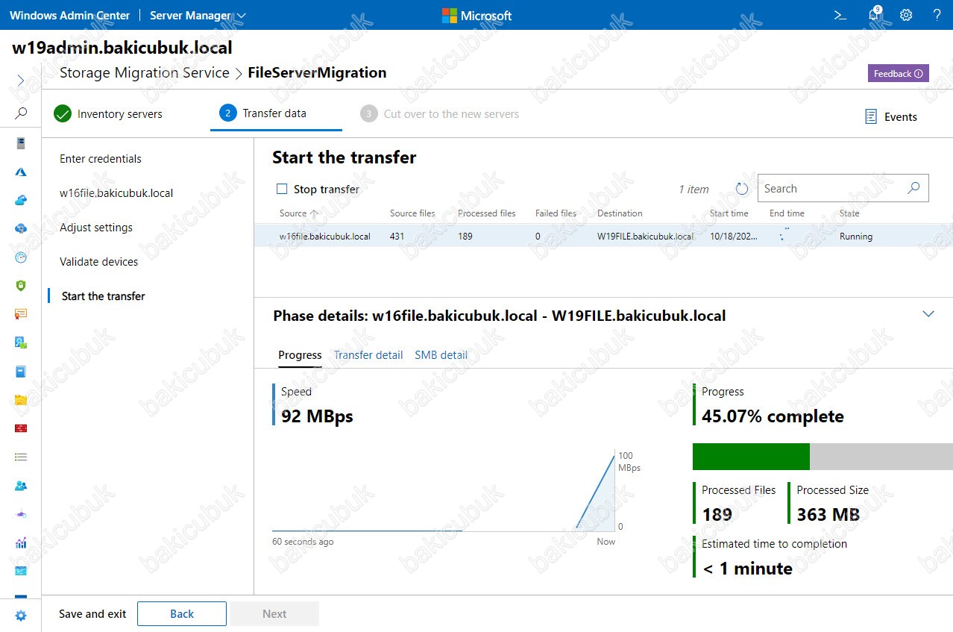
Task: Click the Save and exit button
Action: point(92,613)
